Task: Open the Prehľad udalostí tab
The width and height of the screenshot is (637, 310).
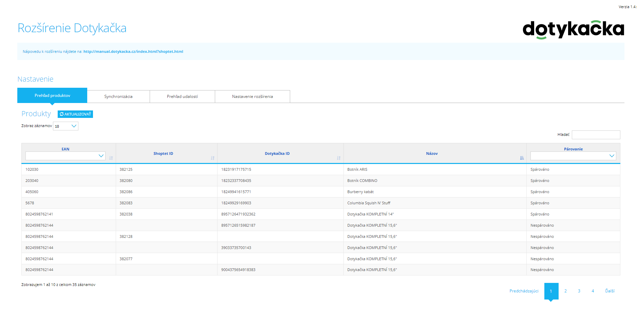Action: click(x=182, y=97)
